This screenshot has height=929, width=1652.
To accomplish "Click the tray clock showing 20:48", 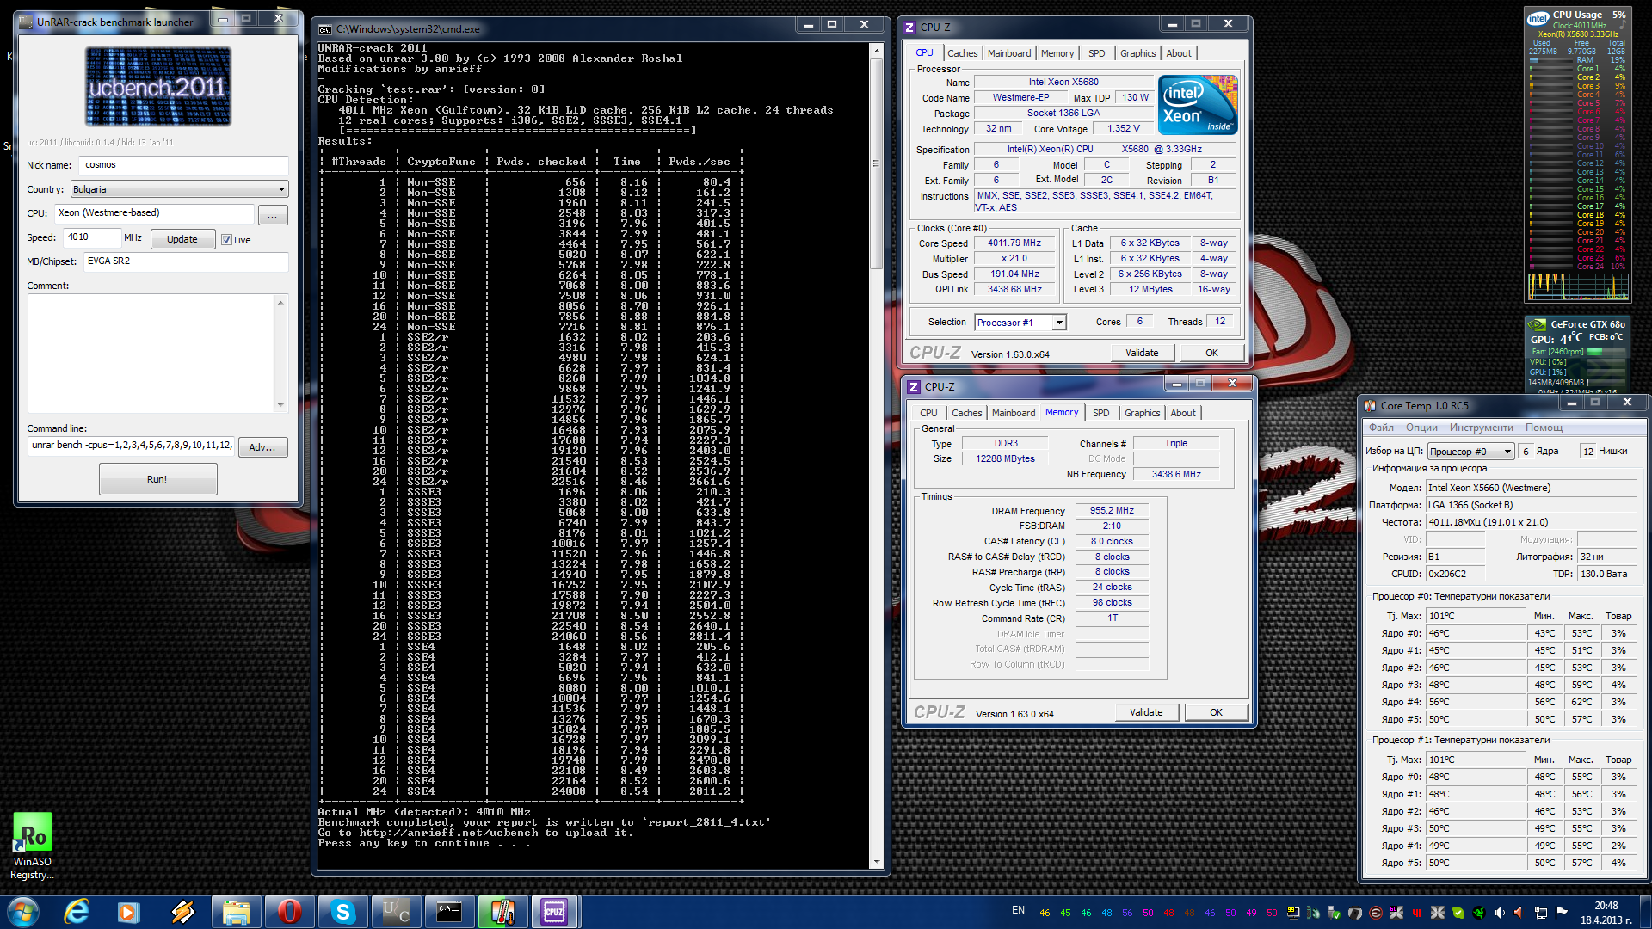I will tap(1606, 913).
